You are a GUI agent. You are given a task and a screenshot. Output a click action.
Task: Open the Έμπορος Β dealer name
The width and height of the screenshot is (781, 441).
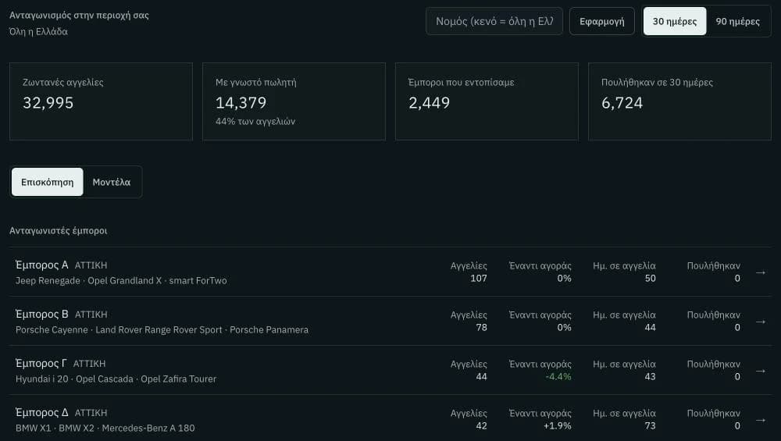(42, 314)
